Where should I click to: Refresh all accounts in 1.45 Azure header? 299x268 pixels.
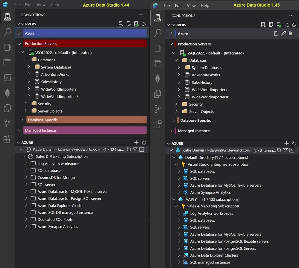point(294,143)
